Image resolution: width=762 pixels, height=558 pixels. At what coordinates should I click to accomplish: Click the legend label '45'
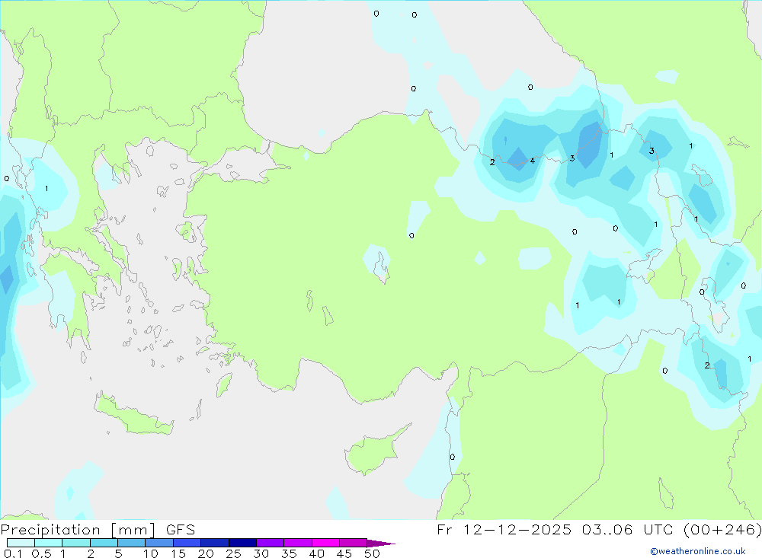[x=344, y=553]
